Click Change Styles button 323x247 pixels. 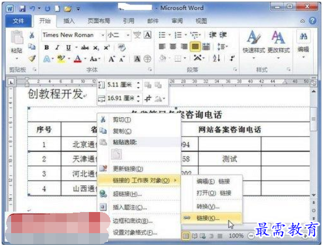279,44
